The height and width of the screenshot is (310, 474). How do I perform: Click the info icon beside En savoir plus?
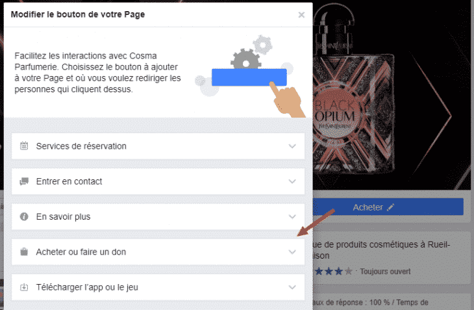(24, 216)
